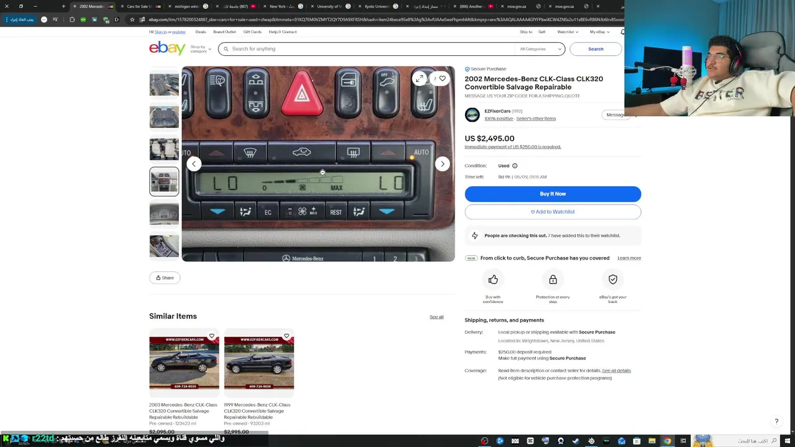Open Task View in the taskbar
This screenshot has width=795, height=447.
point(683,441)
